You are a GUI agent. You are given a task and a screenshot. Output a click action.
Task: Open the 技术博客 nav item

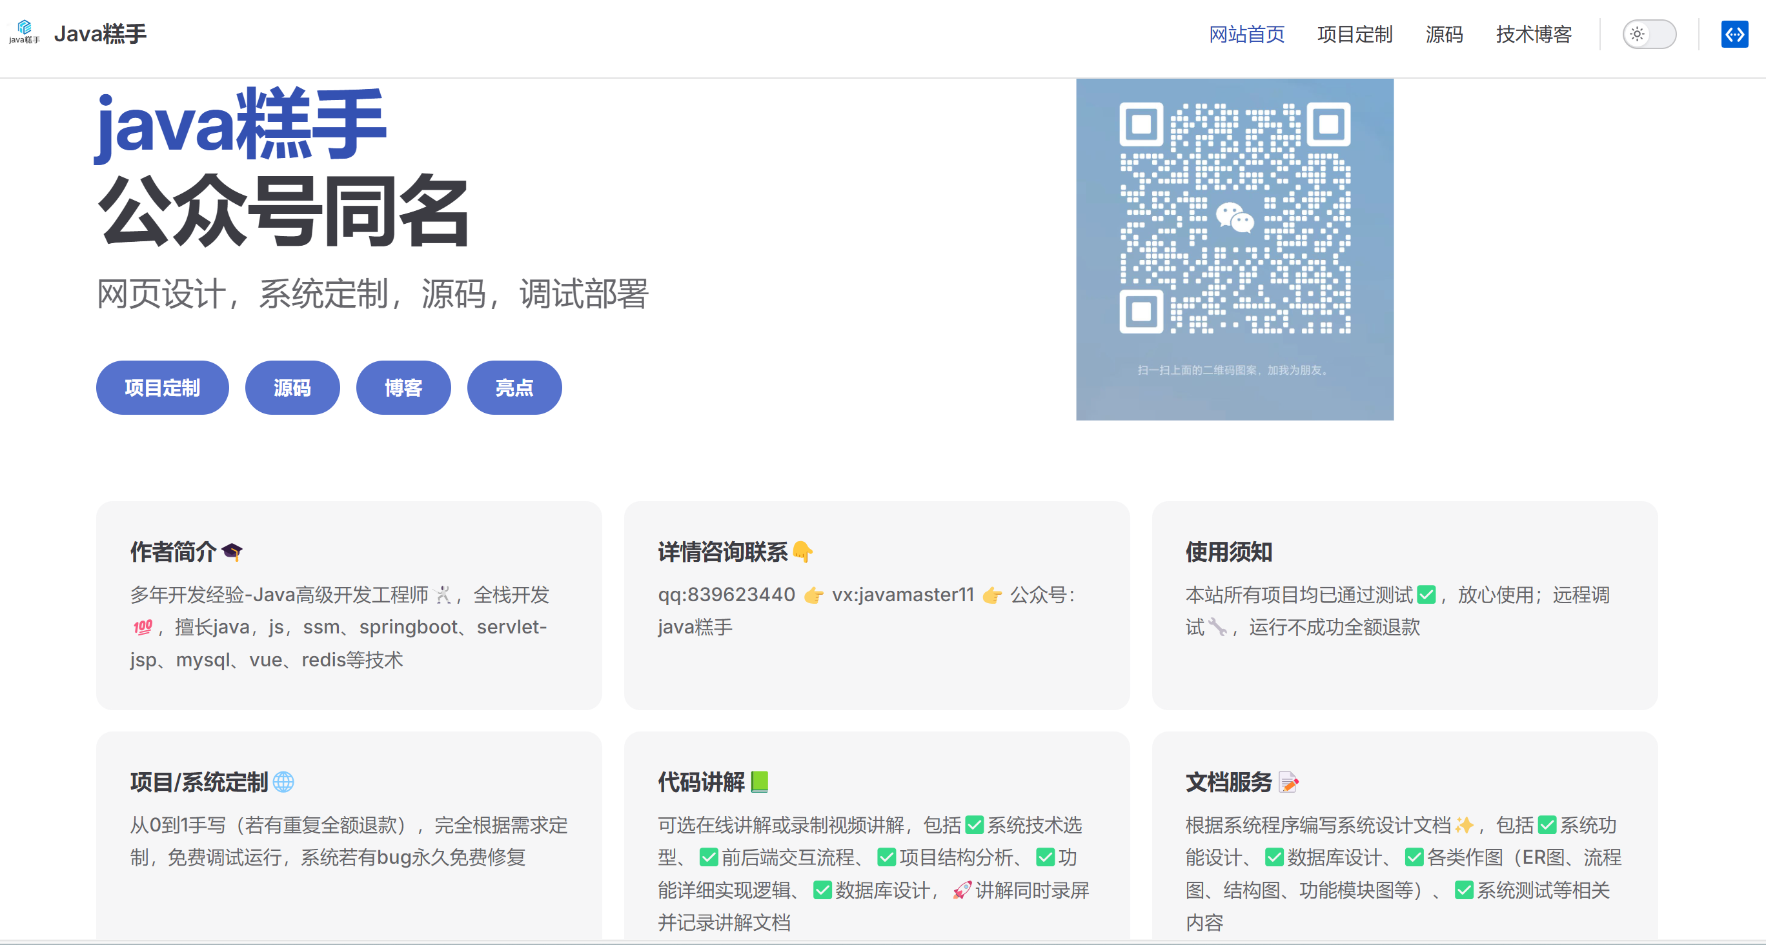tap(1533, 34)
